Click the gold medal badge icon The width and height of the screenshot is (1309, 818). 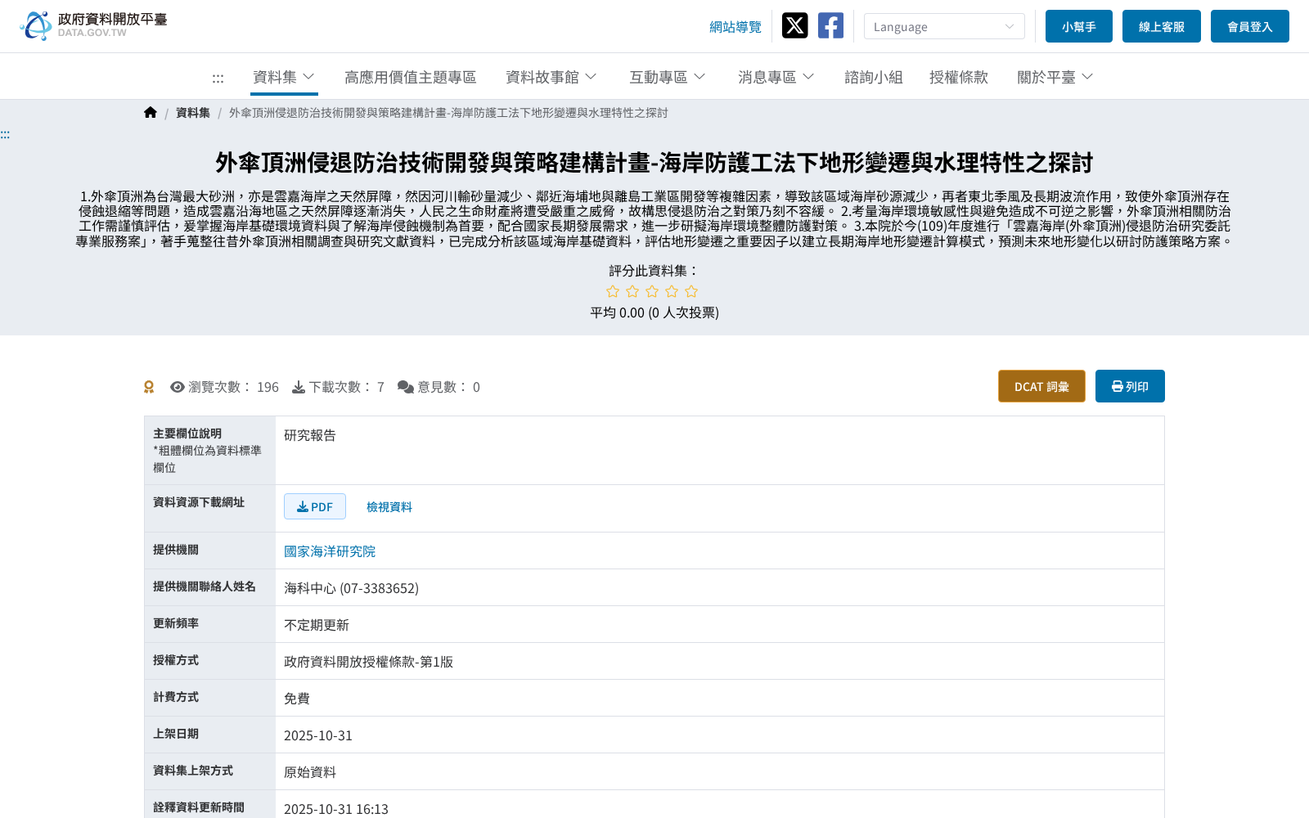[149, 387]
